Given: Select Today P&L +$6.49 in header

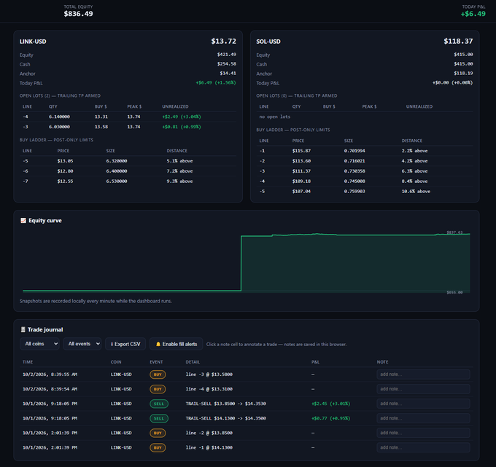Looking at the screenshot, I should click(473, 14).
